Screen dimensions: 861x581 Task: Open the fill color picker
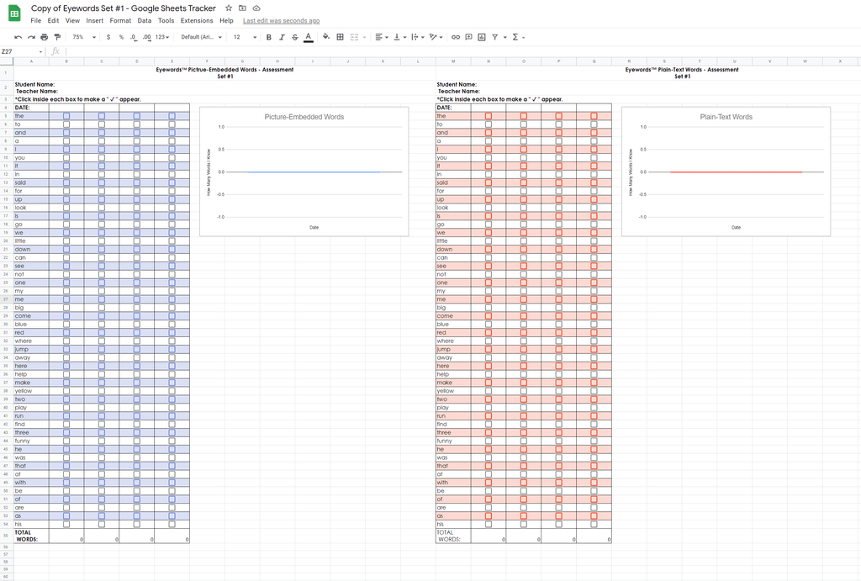(x=326, y=37)
